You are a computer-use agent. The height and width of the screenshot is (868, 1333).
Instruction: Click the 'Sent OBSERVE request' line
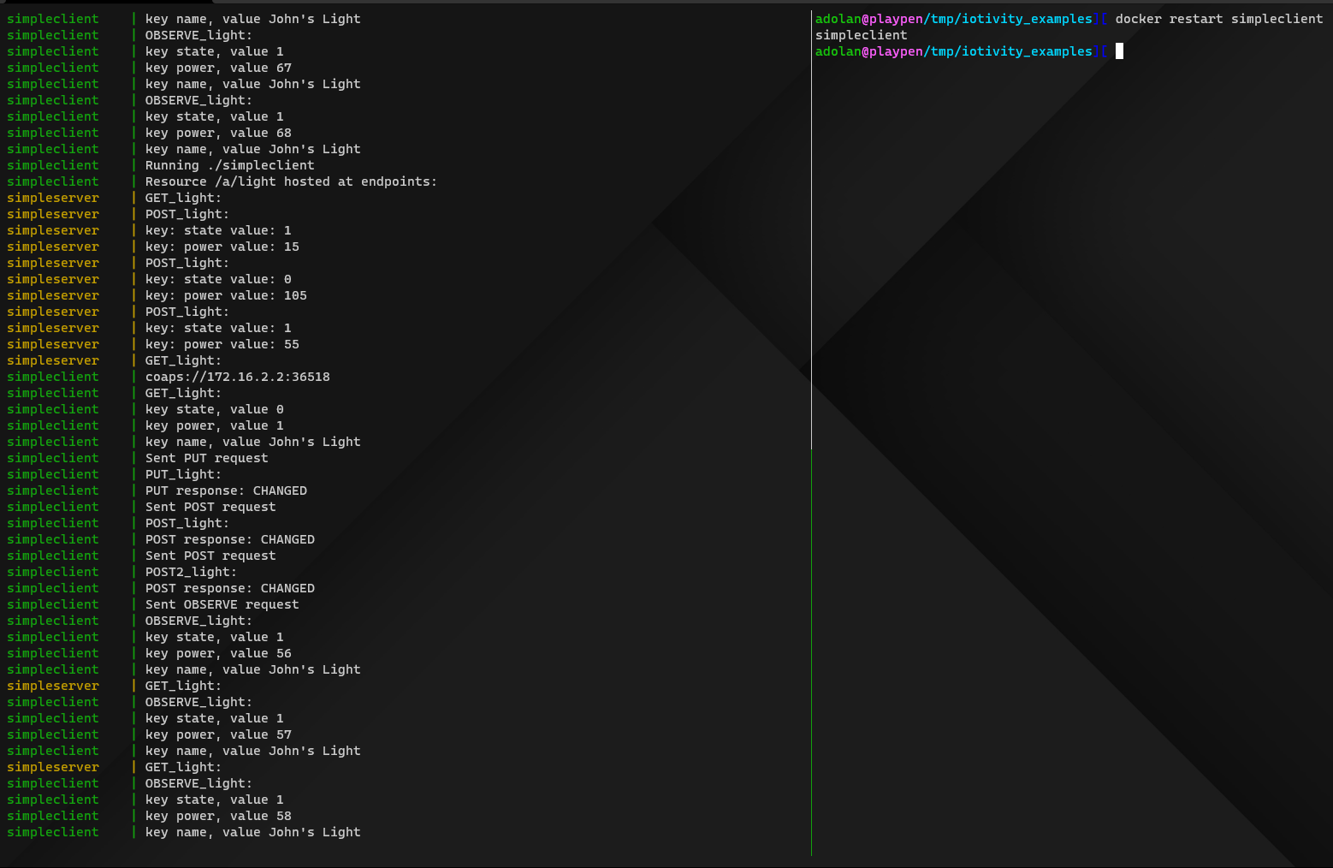click(x=222, y=604)
